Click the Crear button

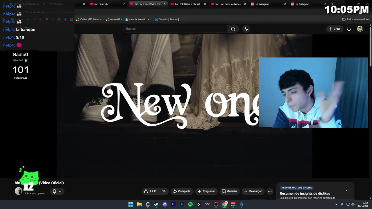(335, 29)
